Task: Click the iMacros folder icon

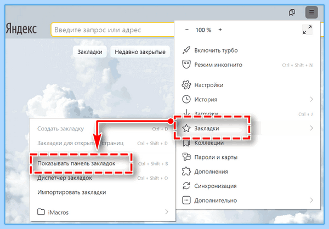Action: click(41, 212)
